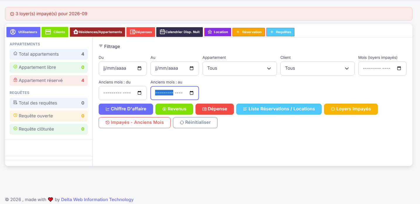
Task: Open Delta Web Information Technology link
Action: coord(97,200)
